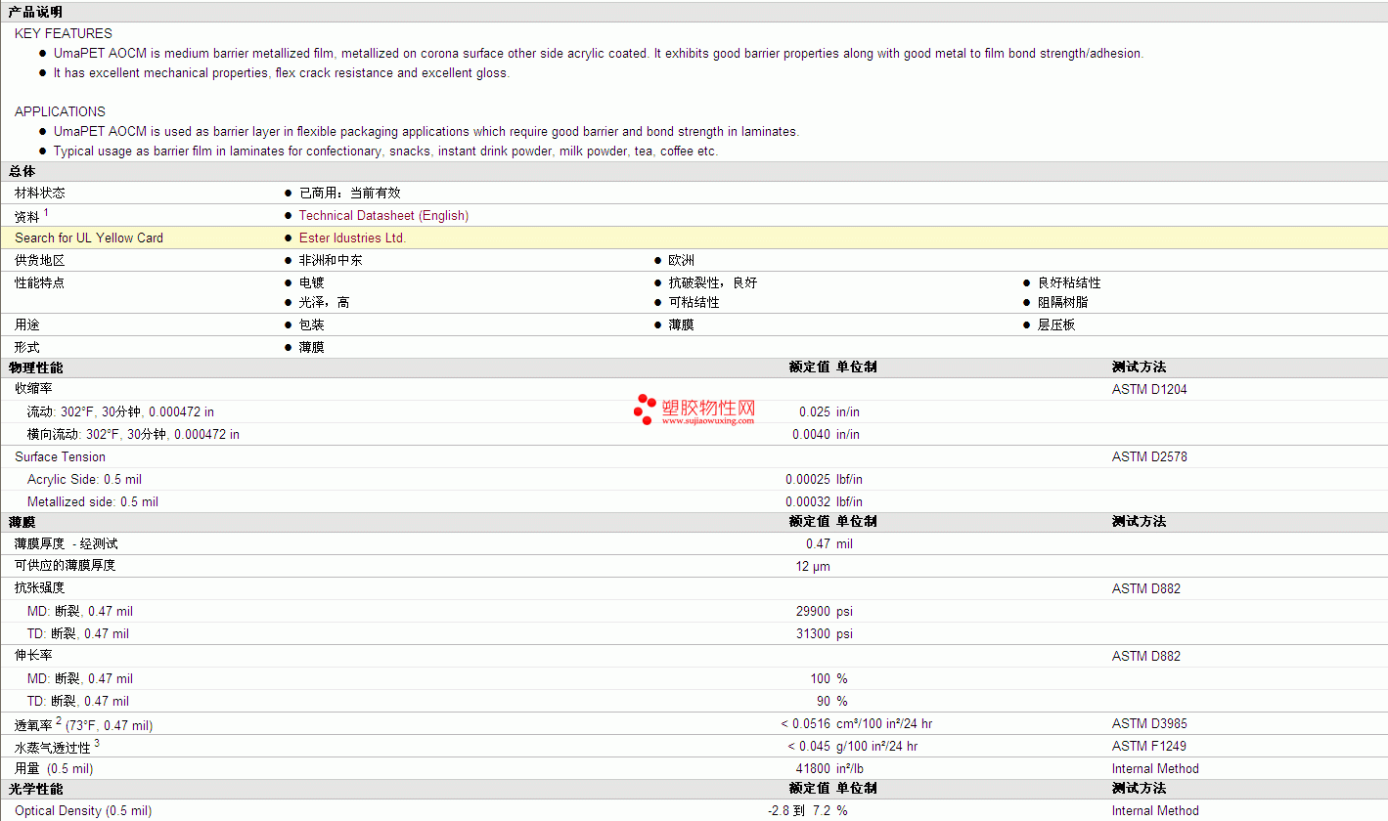The height and width of the screenshot is (821, 1388).
Task: Click the 光学性能 section header
Action: point(35,789)
